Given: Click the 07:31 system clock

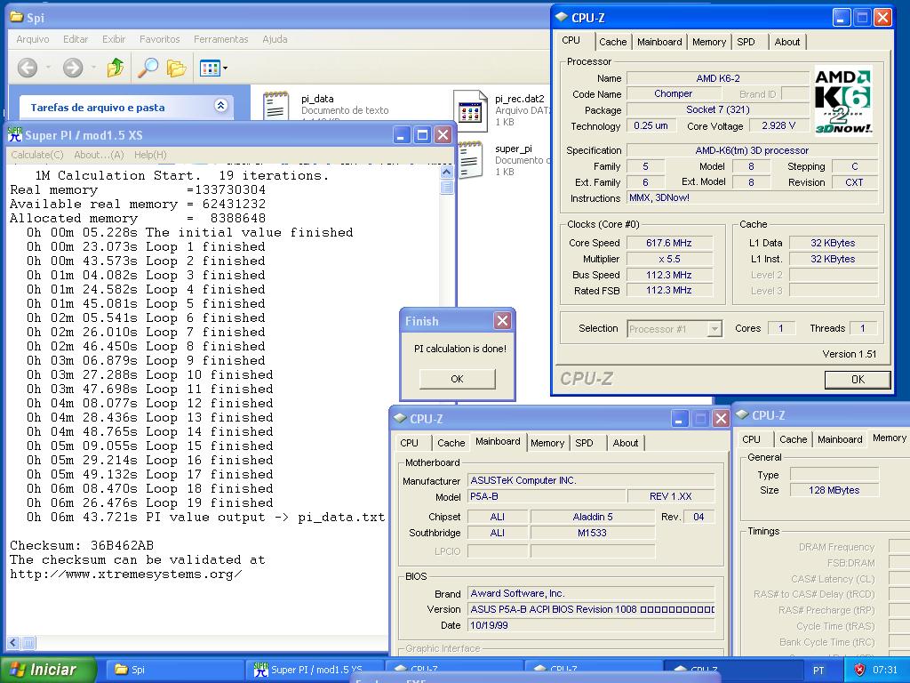Looking at the screenshot, I should (x=885, y=670).
